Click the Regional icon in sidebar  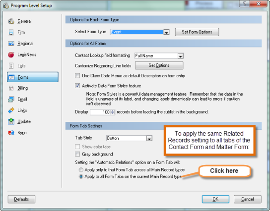point(11,44)
